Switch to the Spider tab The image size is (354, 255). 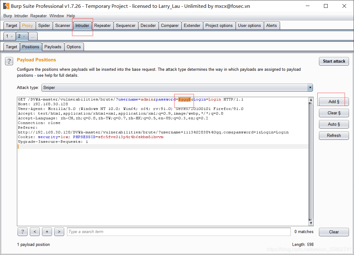tap(44, 25)
